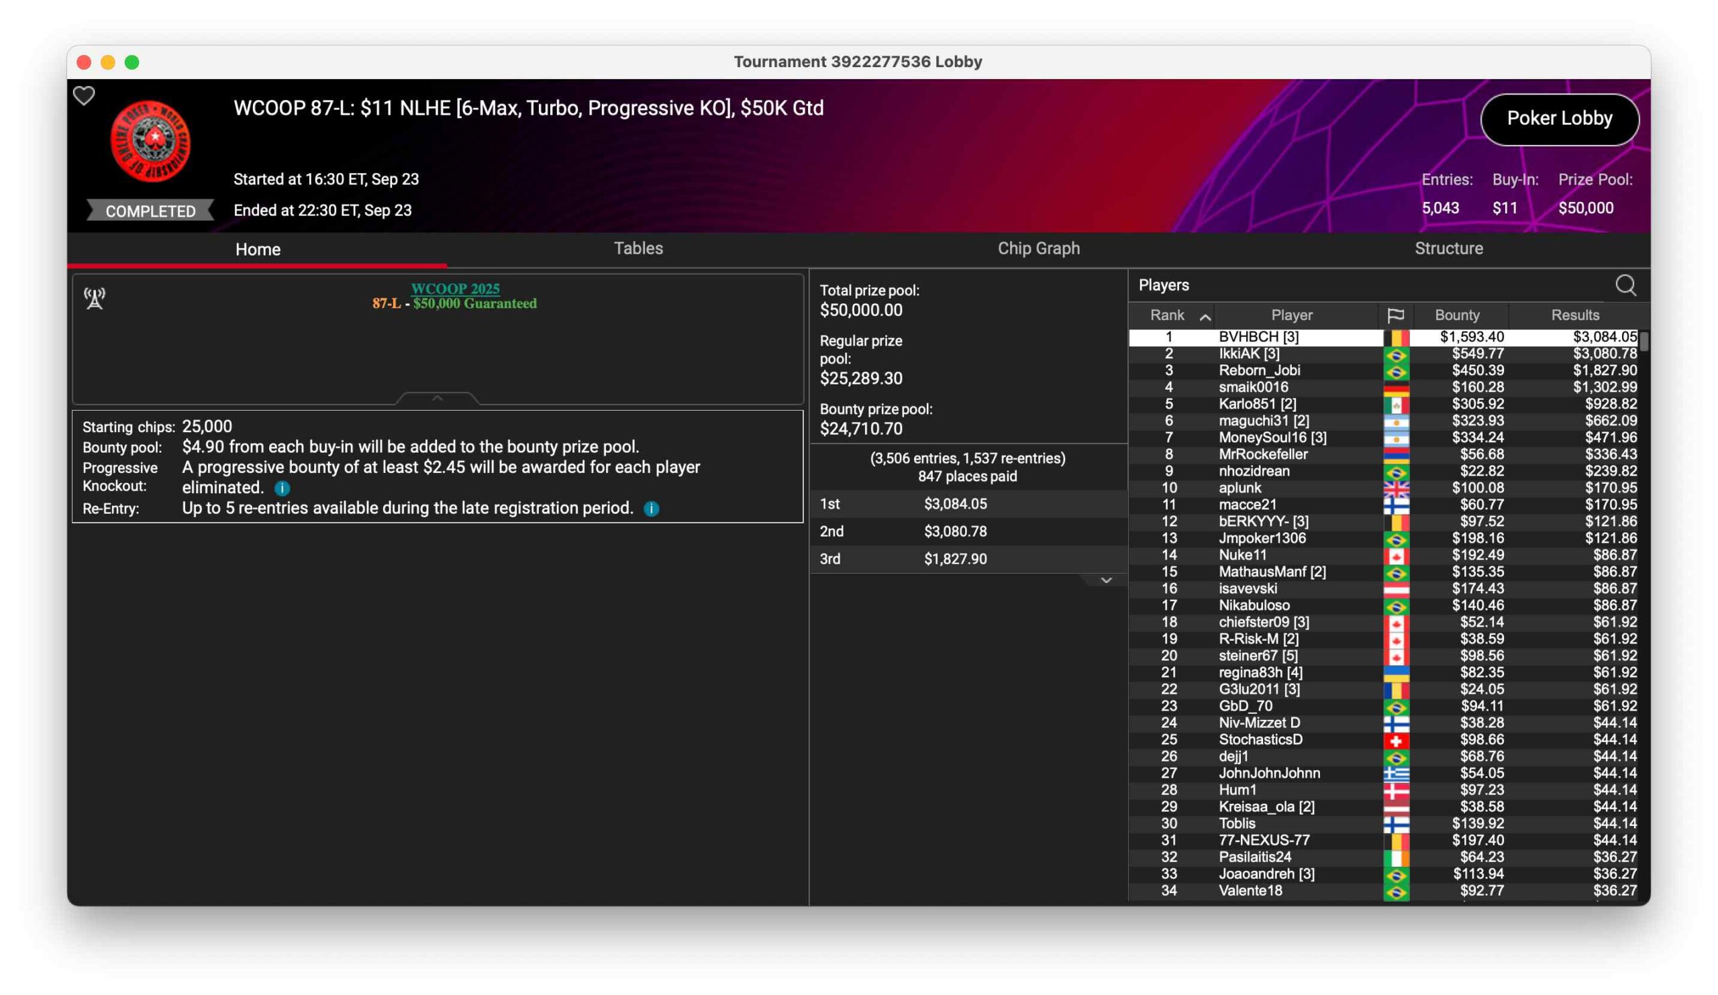This screenshot has width=1718, height=995.
Task: Click the flag column header icon
Action: click(x=1395, y=315)
